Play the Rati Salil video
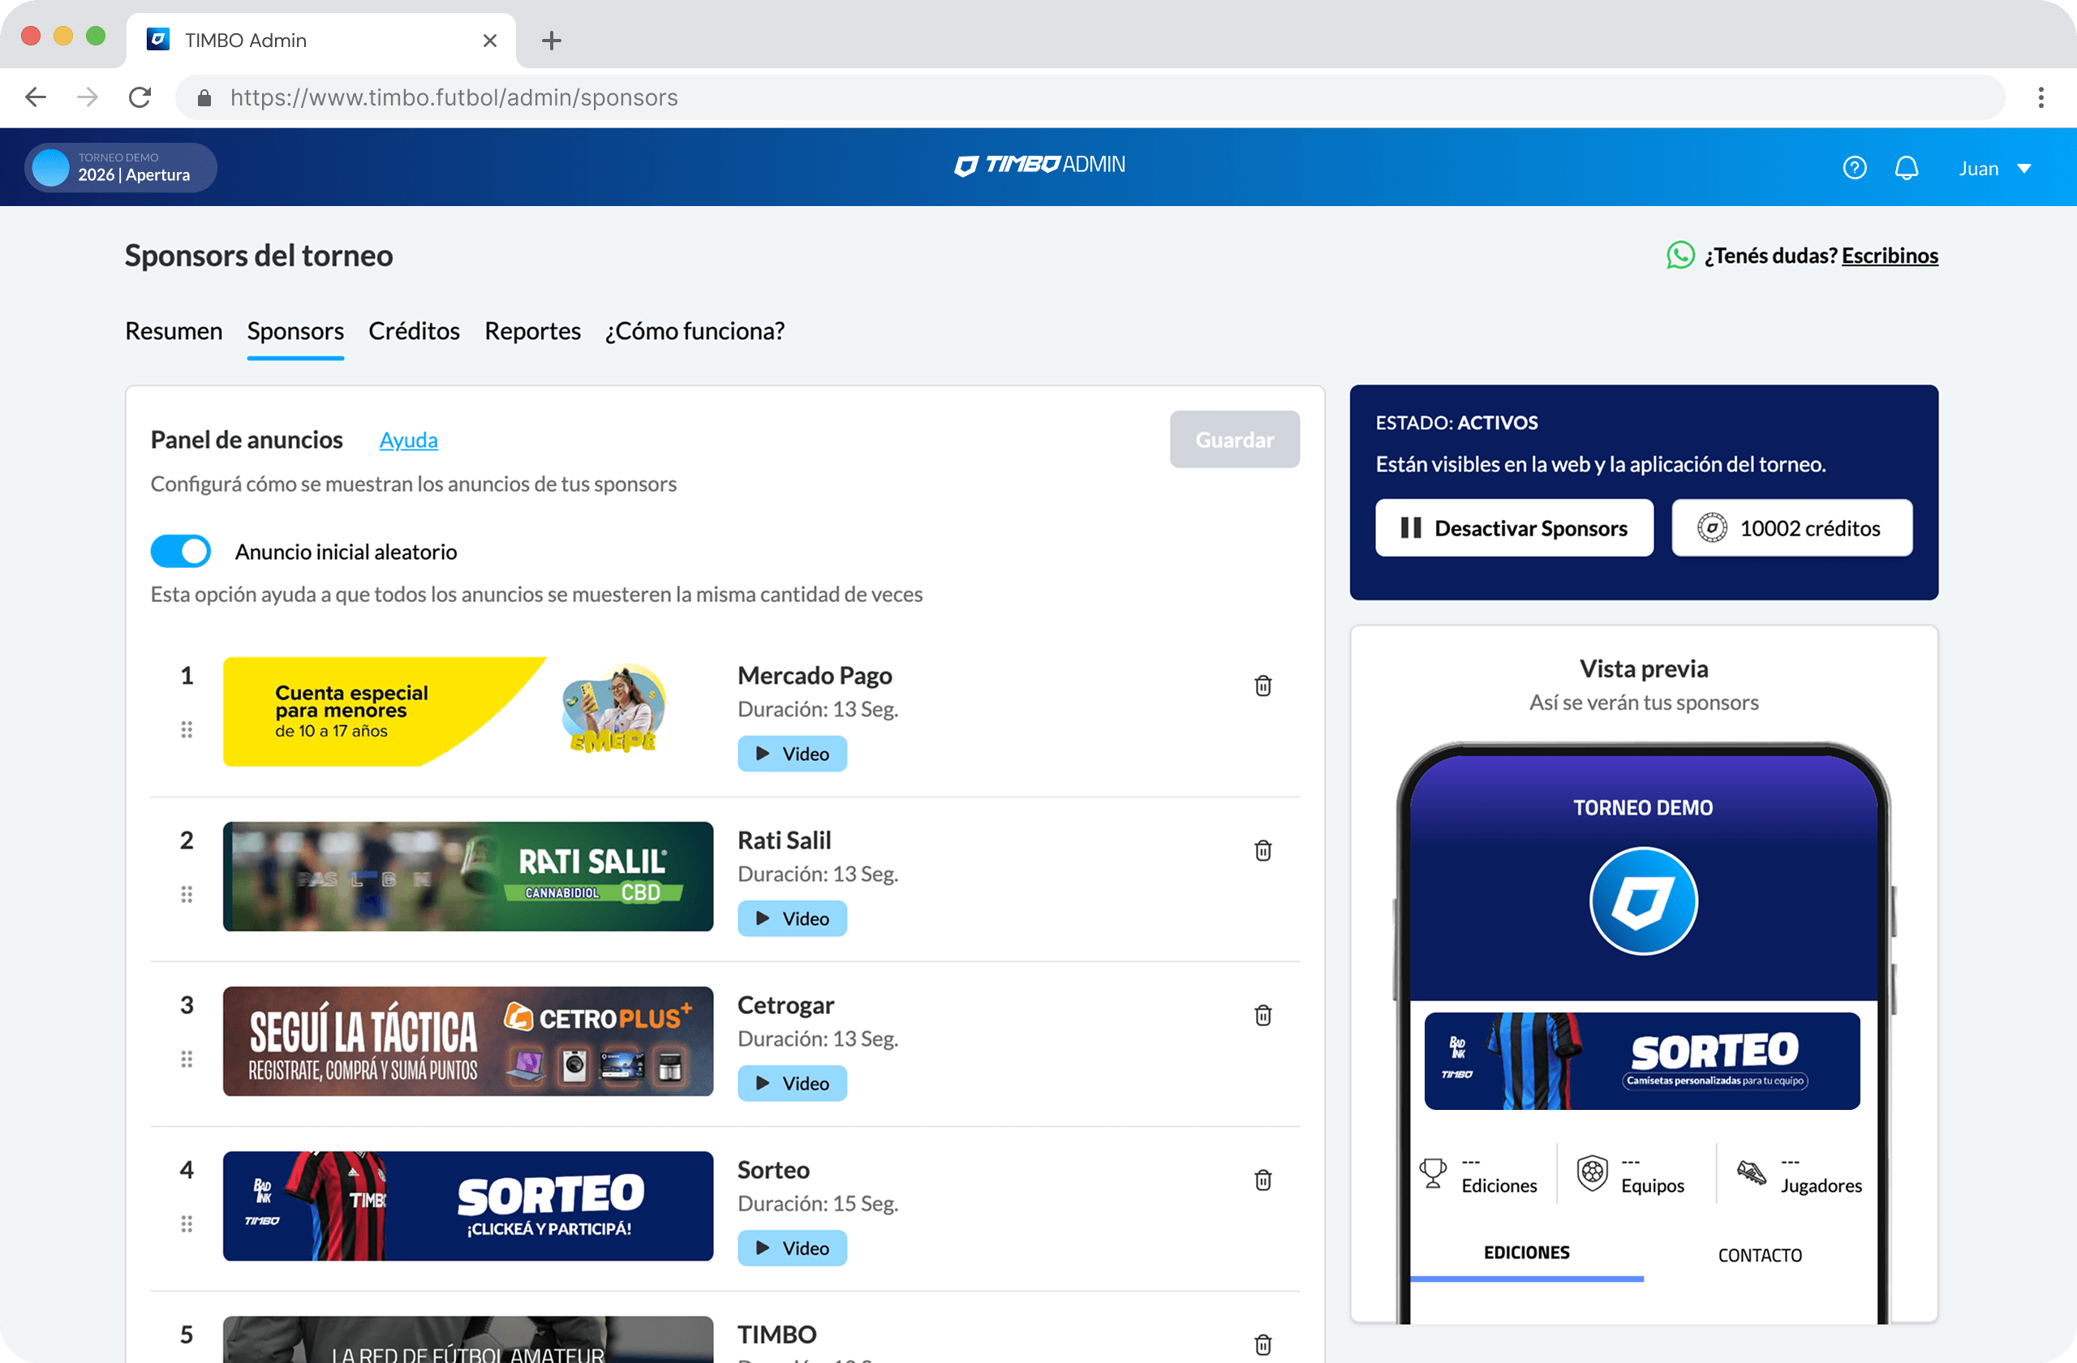Screen dimensions: 2077x1363 click(793, 919)
